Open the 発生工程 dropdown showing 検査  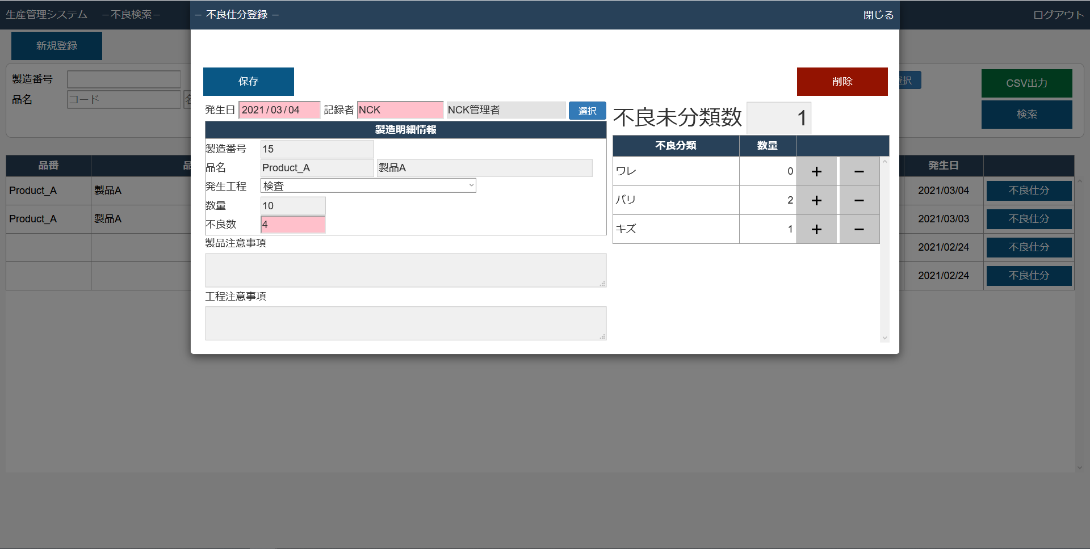[368, 186]
